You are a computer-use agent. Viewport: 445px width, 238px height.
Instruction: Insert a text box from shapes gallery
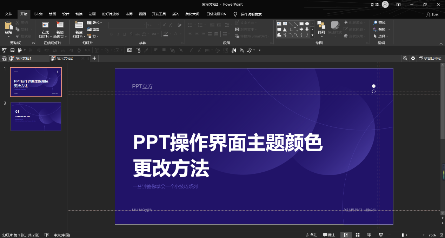click(279, 24)
